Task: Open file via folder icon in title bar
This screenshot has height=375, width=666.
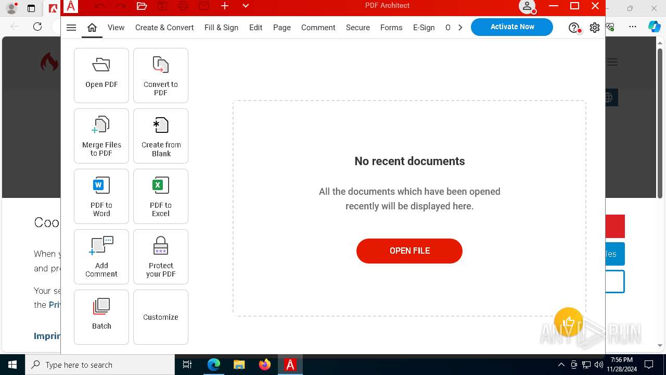Action: (x=142, y=6)
